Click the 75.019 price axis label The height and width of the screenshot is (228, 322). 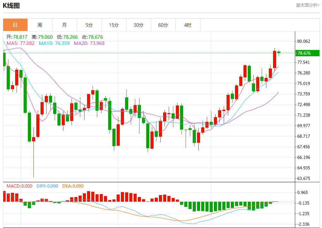click(304, 83)
